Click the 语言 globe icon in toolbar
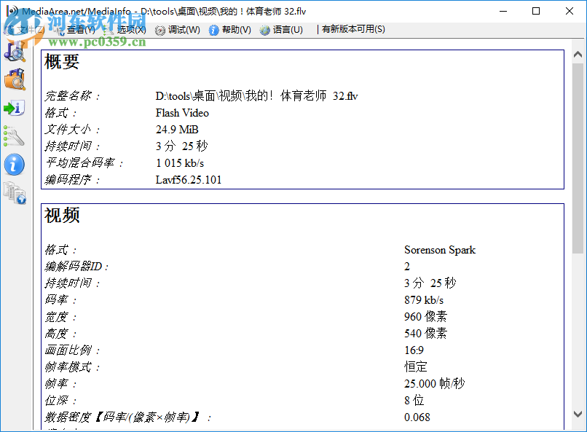 point(264,30)
